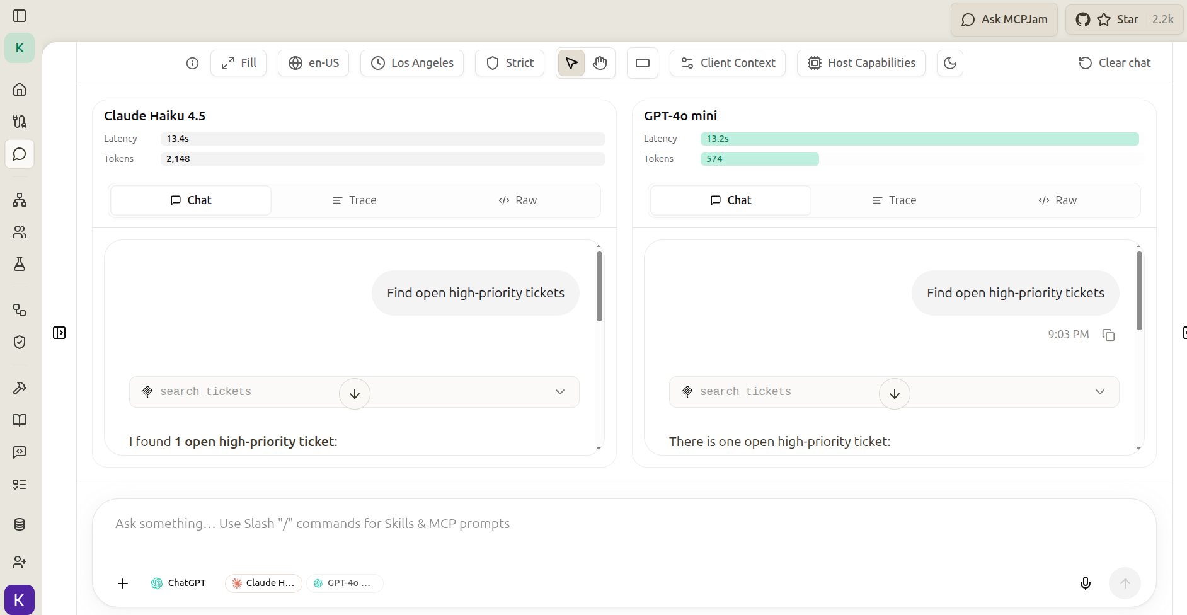The width and height of the screenshot is (1187, 615).
Task: Open the Ask MCPJam button
Action: tap(1004, 20)
